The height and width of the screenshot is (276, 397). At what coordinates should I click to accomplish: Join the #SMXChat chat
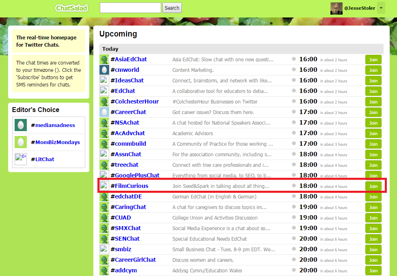[373, 229]
